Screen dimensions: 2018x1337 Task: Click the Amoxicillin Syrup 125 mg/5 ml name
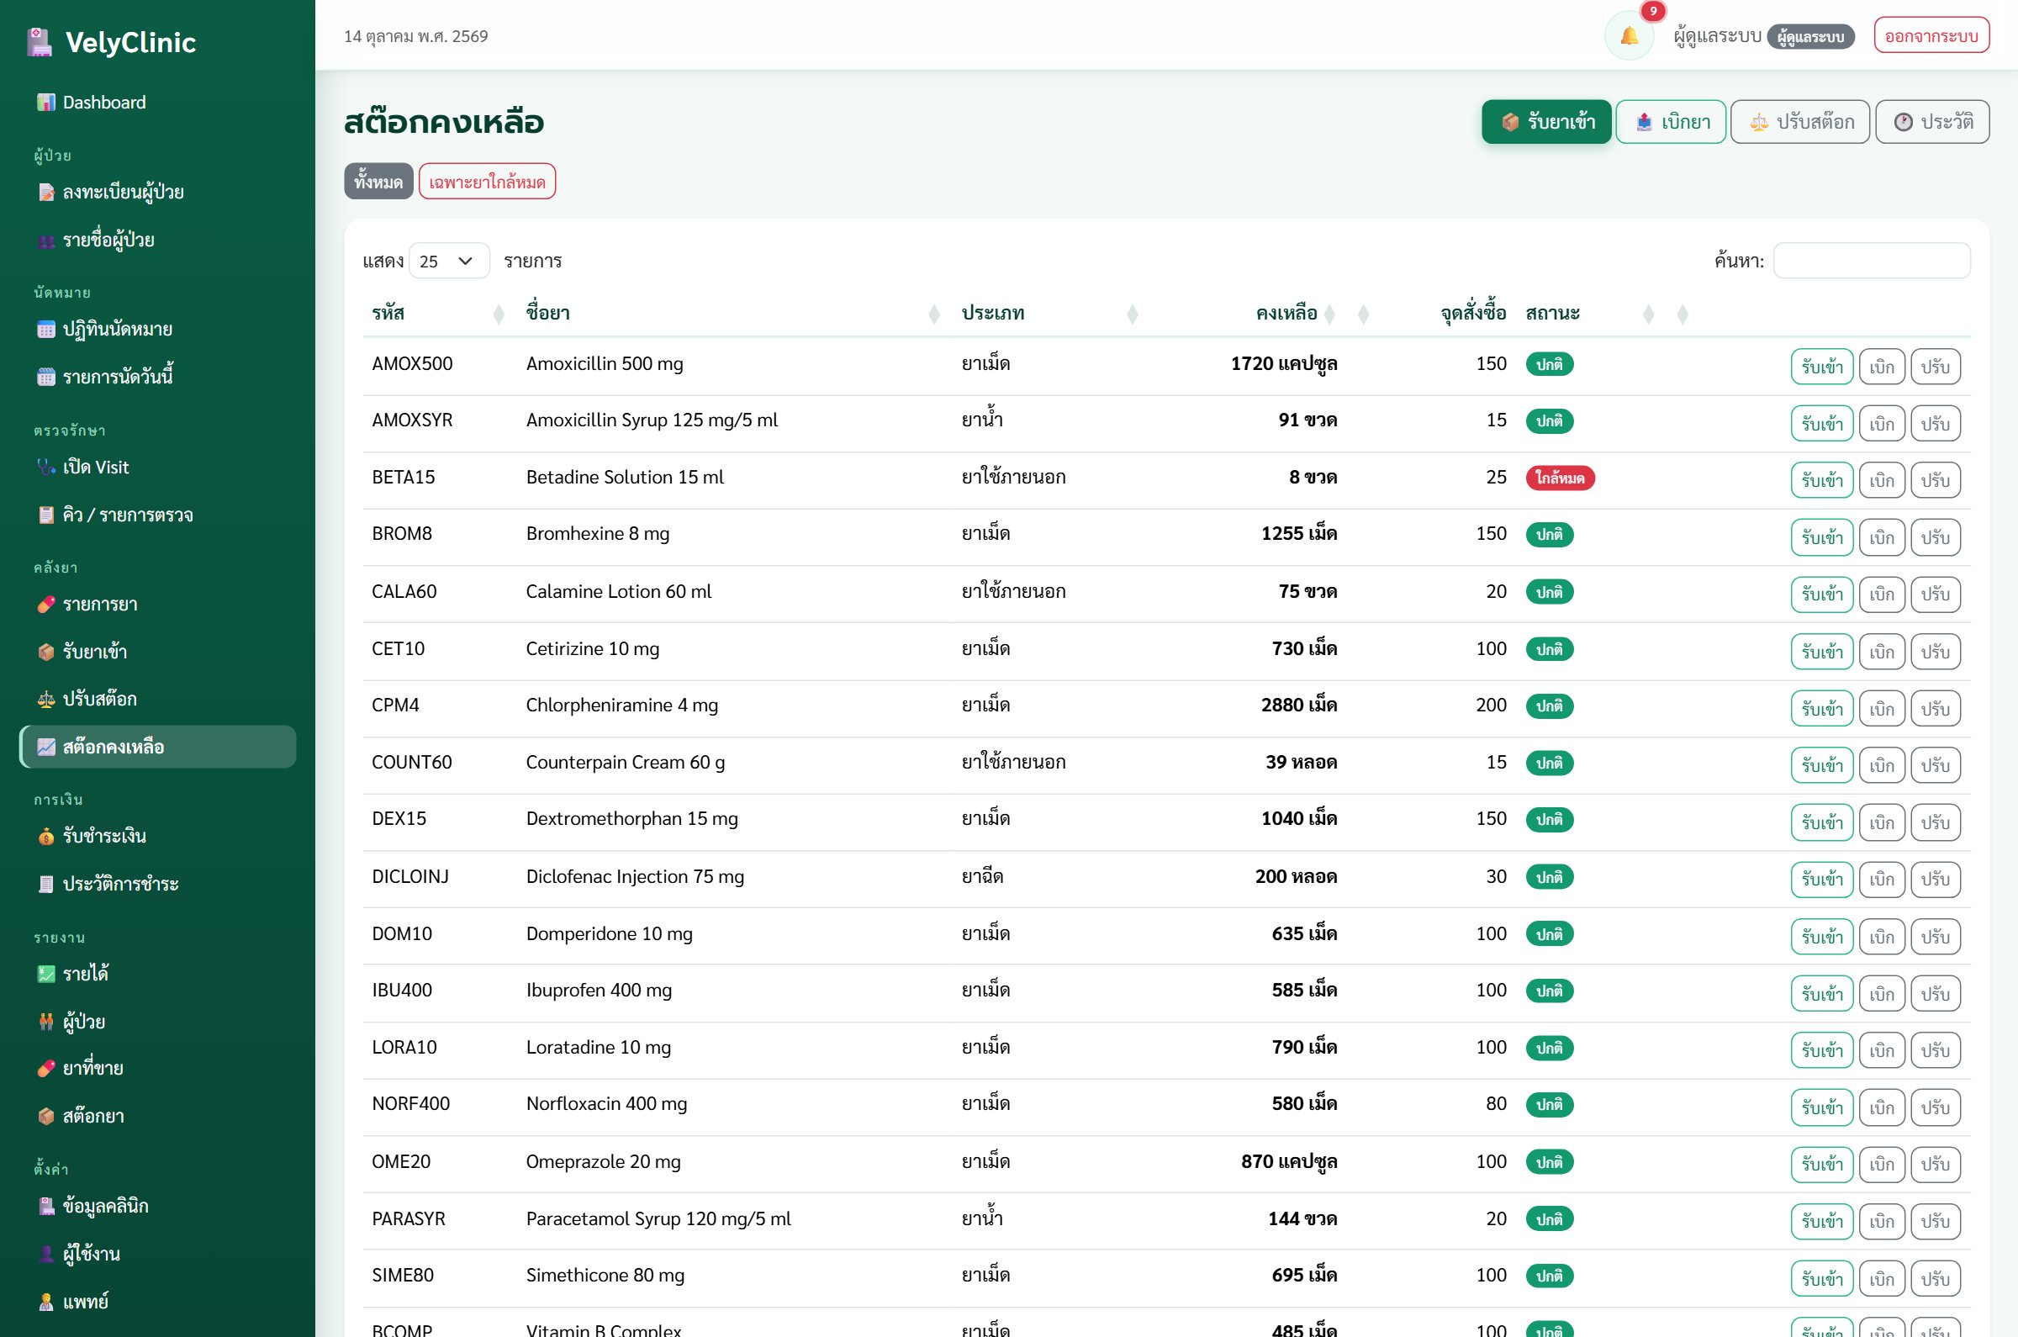[x=652, y=420]
